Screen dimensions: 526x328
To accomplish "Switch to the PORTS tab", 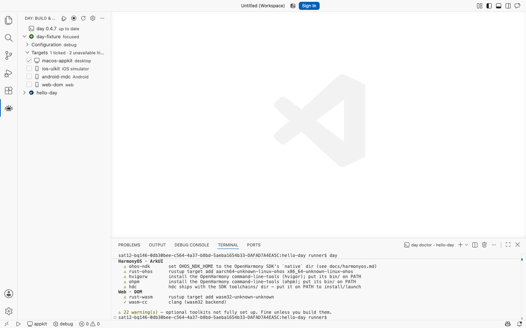I will coord(254,245).
